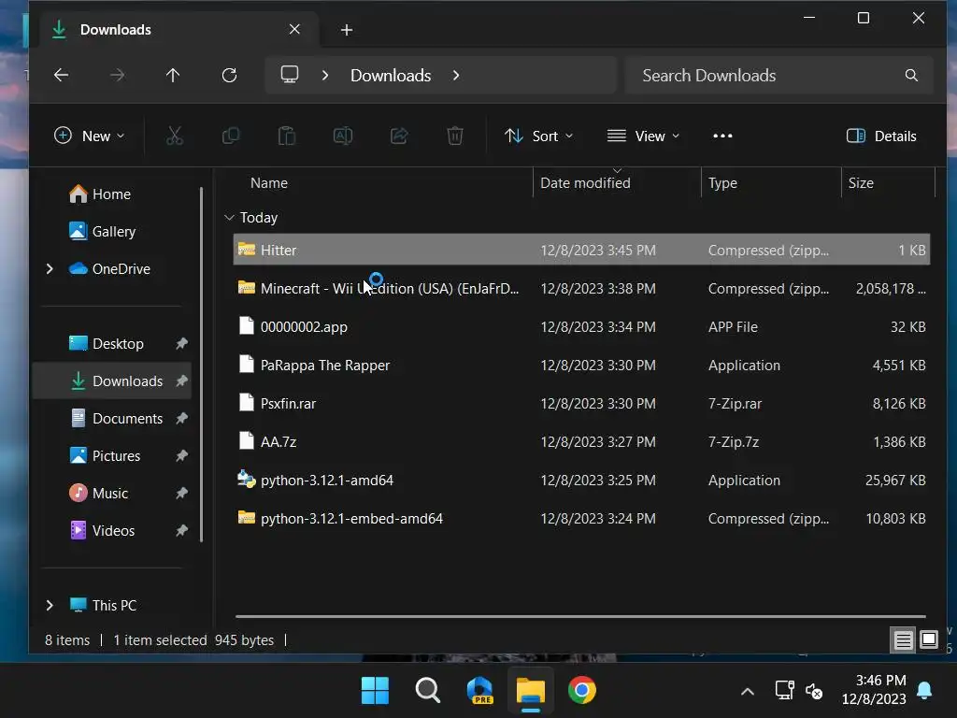
Task: Go back with the left arrow
Action: (61, 75)
